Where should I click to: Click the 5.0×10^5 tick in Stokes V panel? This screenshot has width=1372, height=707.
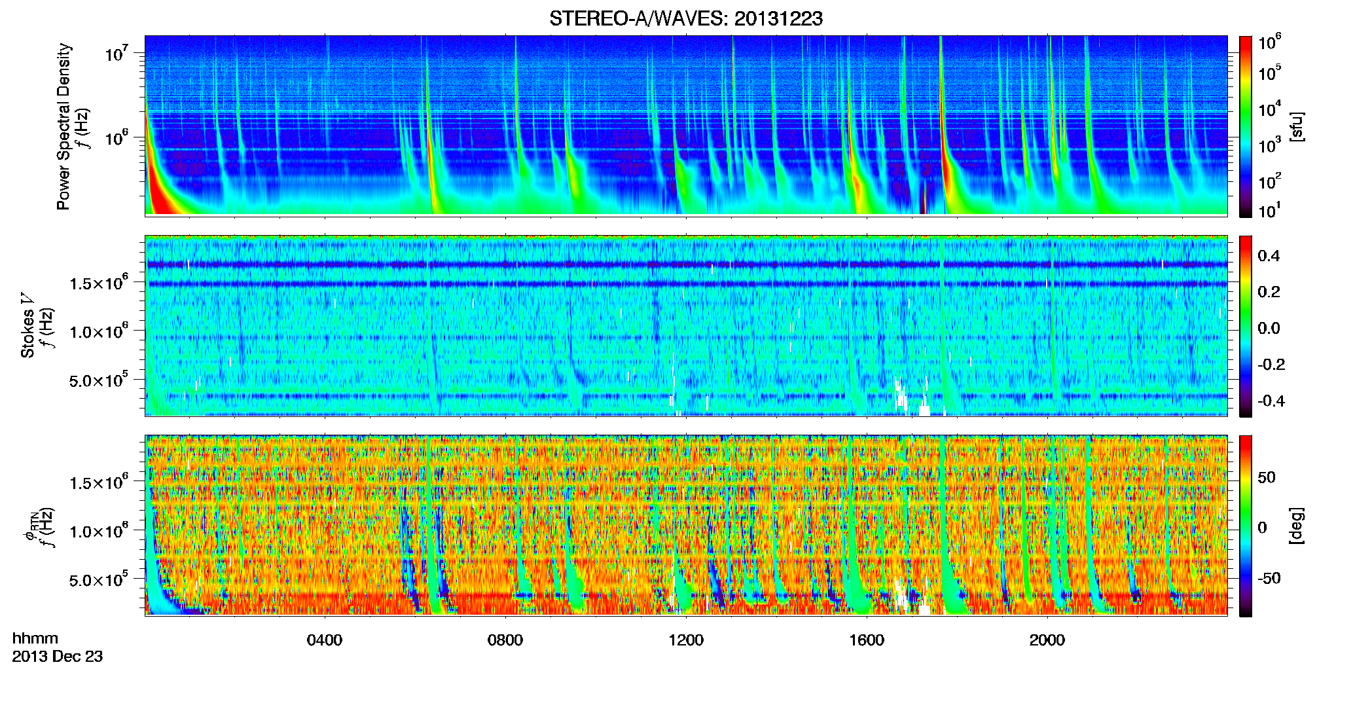tap(99, 379)
